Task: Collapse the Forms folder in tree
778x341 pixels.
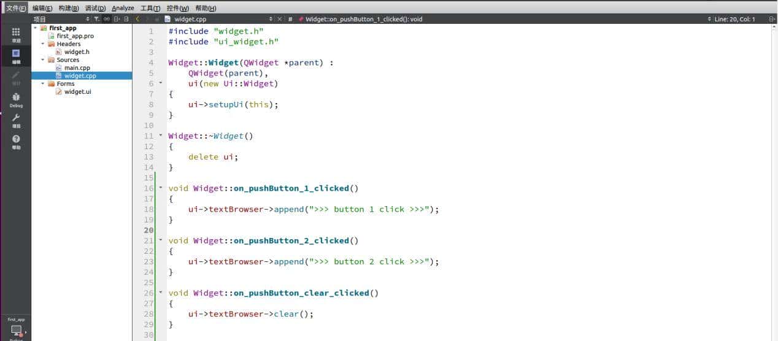Action: 43,84
